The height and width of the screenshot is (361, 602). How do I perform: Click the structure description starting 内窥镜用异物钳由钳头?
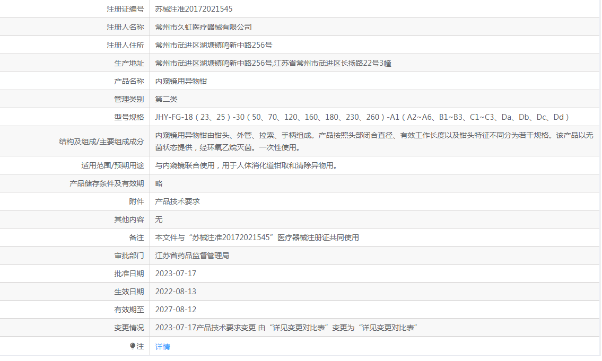374,141
